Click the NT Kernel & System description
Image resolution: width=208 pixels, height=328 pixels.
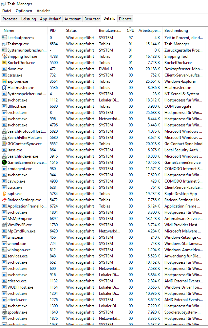(182, 94)
